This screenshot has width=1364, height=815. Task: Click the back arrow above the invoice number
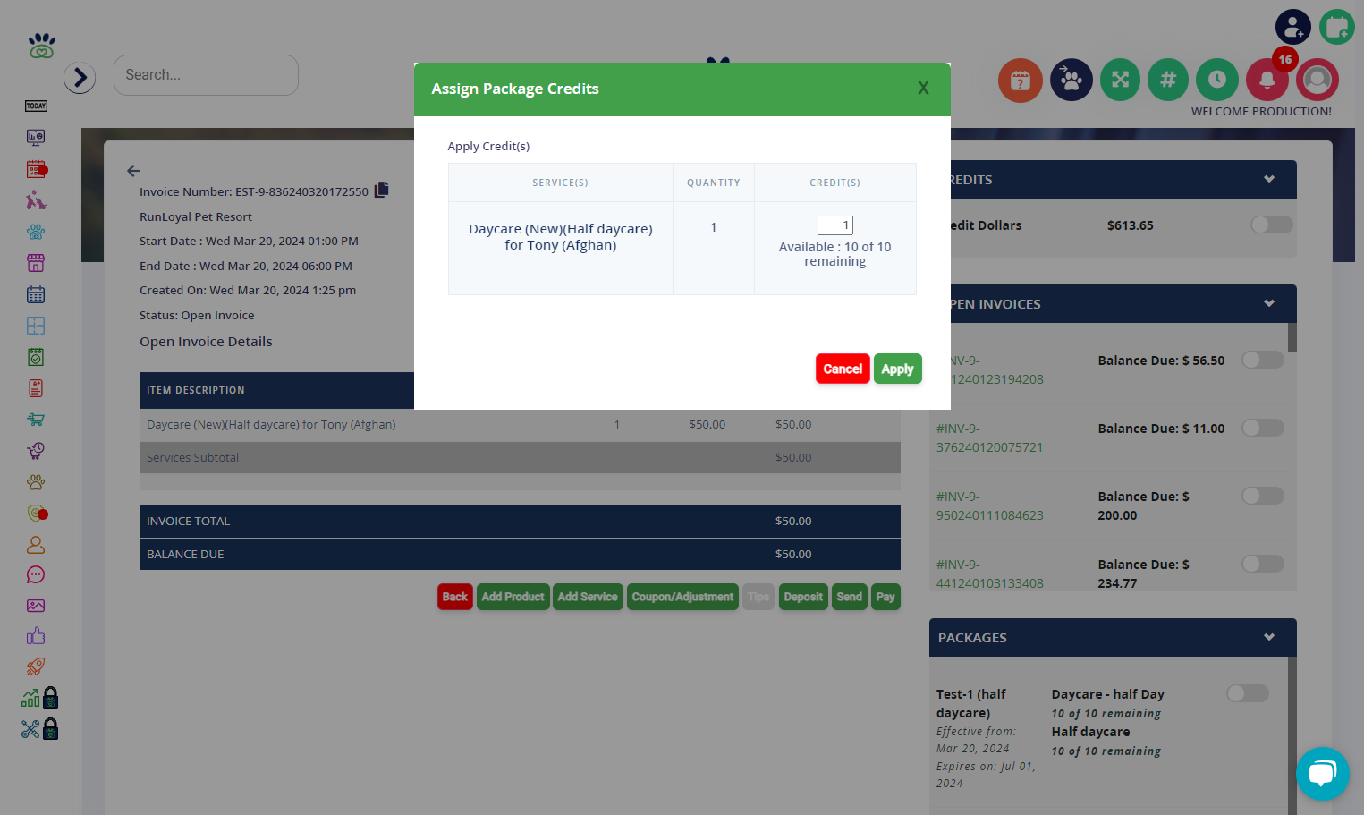pyautogui.click(x=133, y=171)
